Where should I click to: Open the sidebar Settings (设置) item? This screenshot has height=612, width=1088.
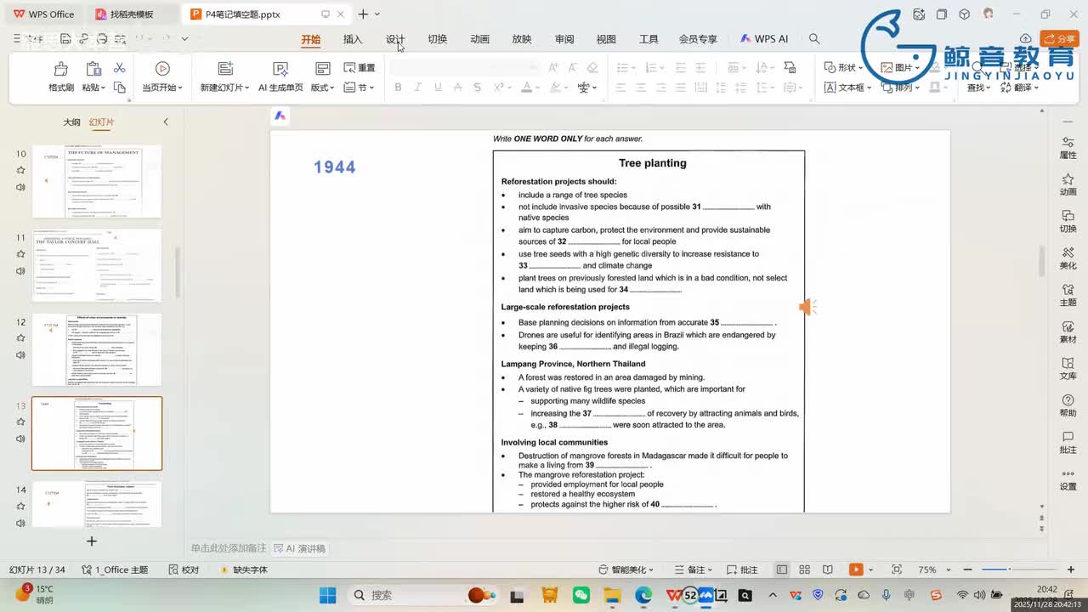tap(1068, 479)
